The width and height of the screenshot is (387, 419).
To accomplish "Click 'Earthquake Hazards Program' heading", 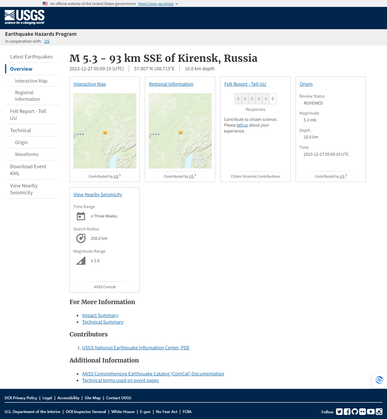I will [41, 34].
